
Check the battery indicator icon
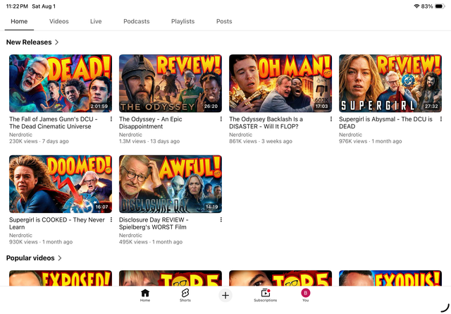[440, 6]
